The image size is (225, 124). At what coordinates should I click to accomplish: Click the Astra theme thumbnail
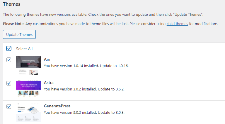28,89
